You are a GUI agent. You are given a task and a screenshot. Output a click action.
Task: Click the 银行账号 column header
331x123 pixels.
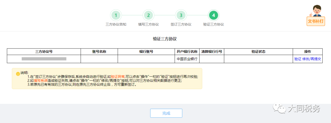(x=146, y=52)
